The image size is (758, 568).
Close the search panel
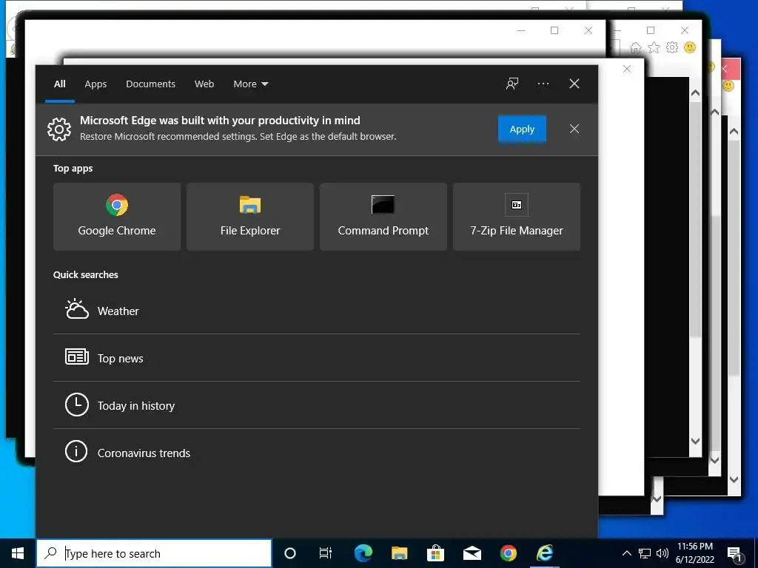(x=574, y=84)
